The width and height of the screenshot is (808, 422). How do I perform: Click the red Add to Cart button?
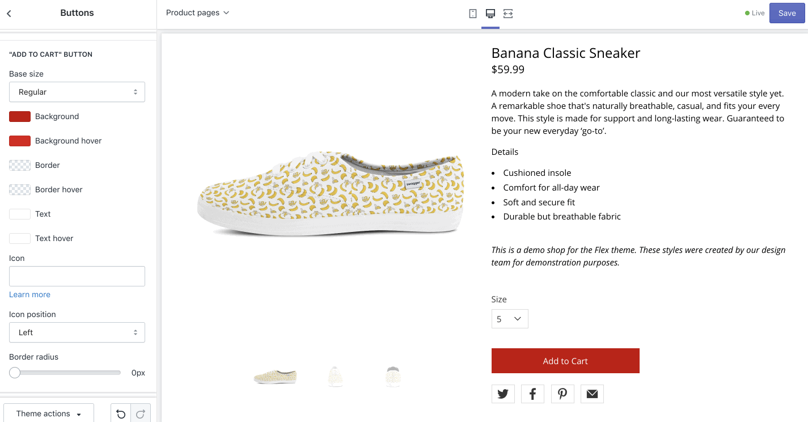[x=565, y=361]
